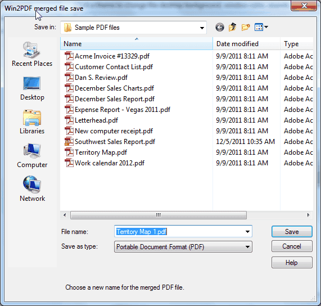The height and width of the screenshot is (306, 321).
Task: Select file name Expense Report - Vegas 2011.pdf
Action: 123,109
